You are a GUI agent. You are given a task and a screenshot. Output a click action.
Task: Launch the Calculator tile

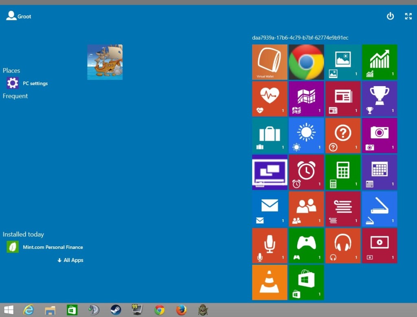click(x=343, y=172)
